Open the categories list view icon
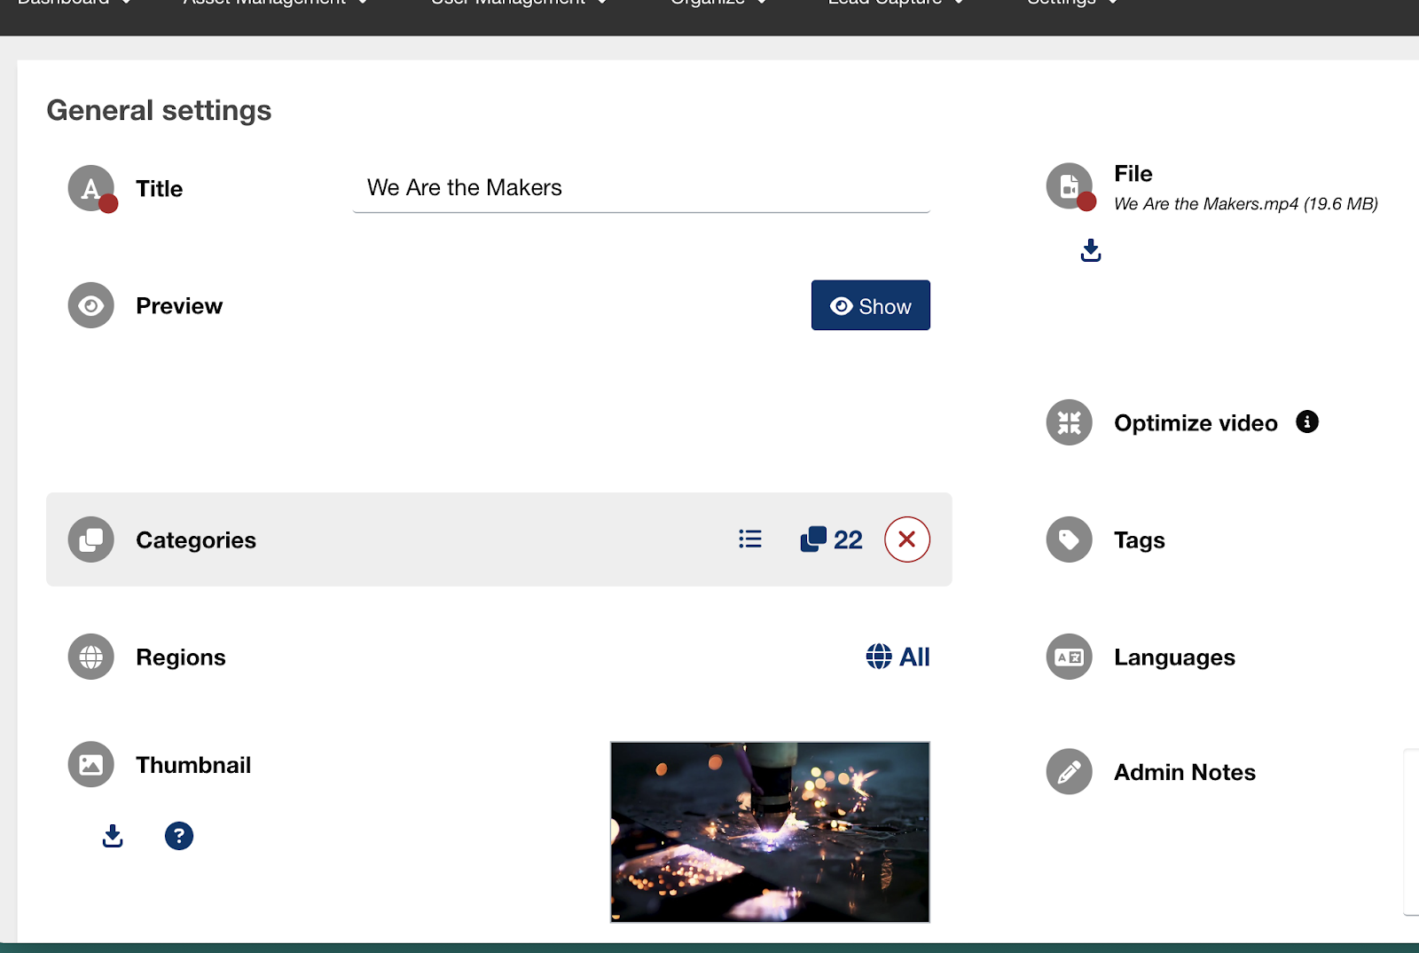 pos(750,539)
